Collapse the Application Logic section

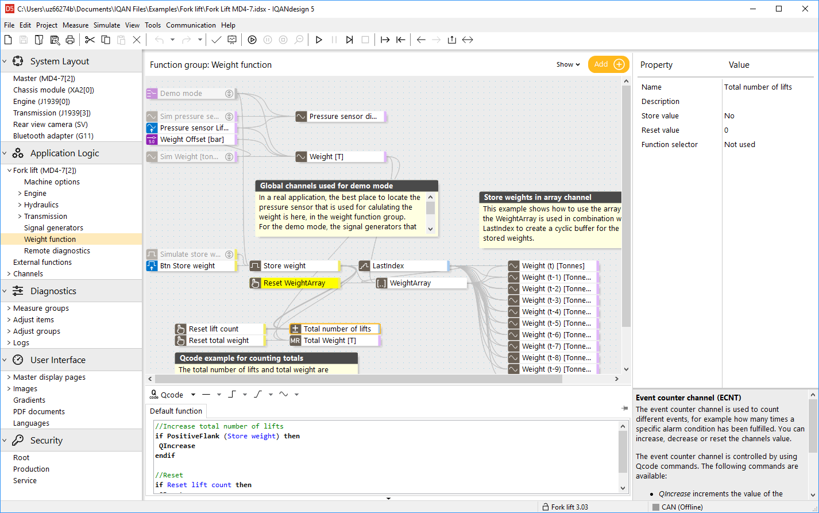tap(5, 153)
